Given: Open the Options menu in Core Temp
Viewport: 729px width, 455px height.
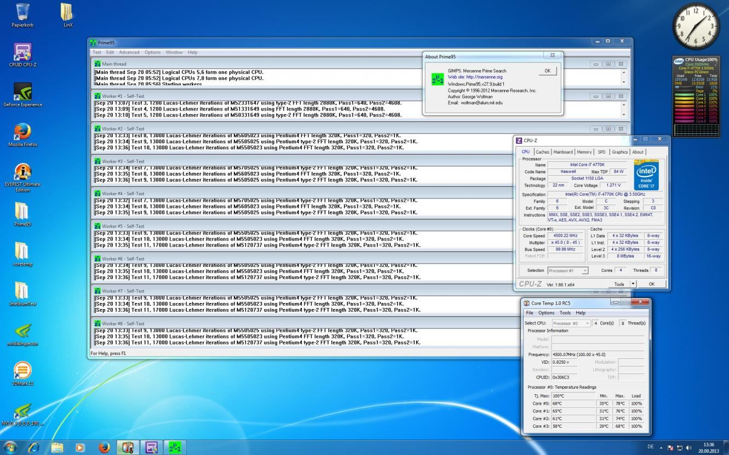Looking at the screenshot, I should click(546, 313).
